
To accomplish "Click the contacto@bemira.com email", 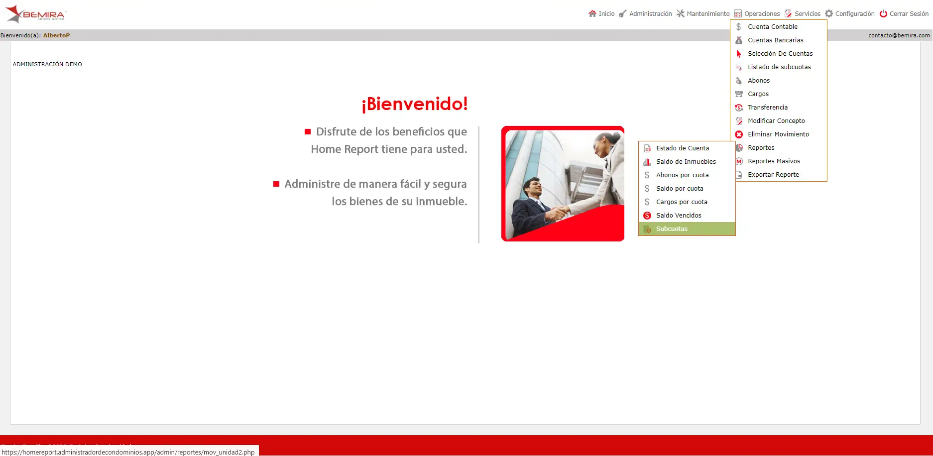I will pos(899,35).
